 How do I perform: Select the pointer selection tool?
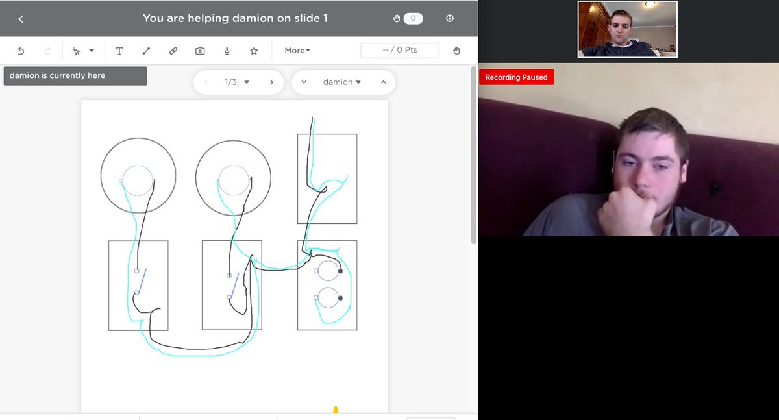point(76,51)
